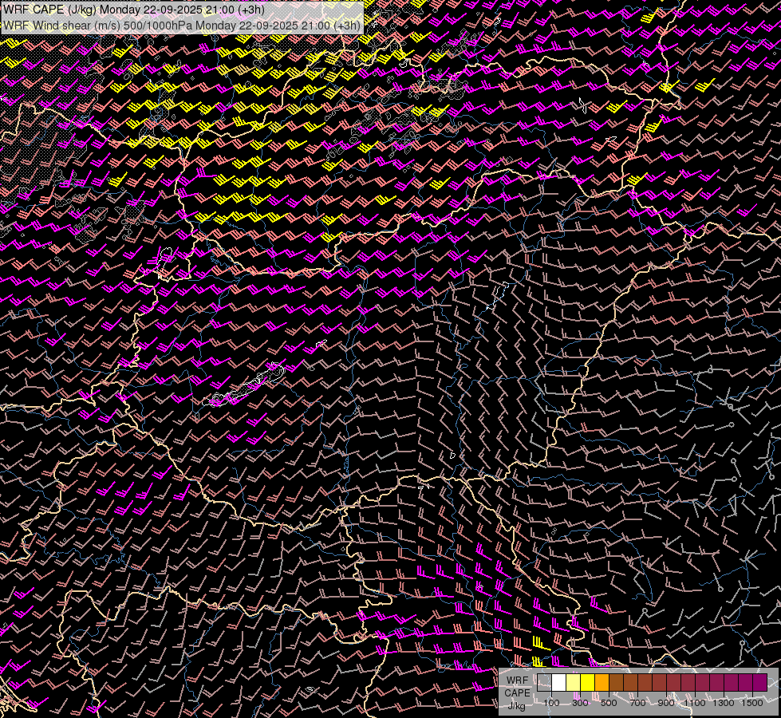Select the 1500 label at legend end
The width and height of the screenshot is (781, 718).
752,703
